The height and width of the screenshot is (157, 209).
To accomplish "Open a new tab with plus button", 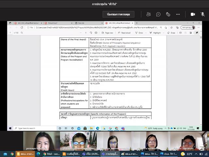I will (137, 23).
